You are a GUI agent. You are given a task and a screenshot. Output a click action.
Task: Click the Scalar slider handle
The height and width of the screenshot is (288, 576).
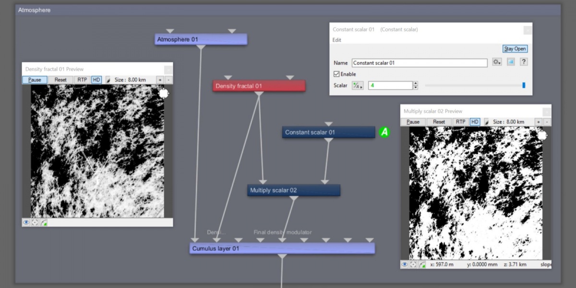(524, 85)
